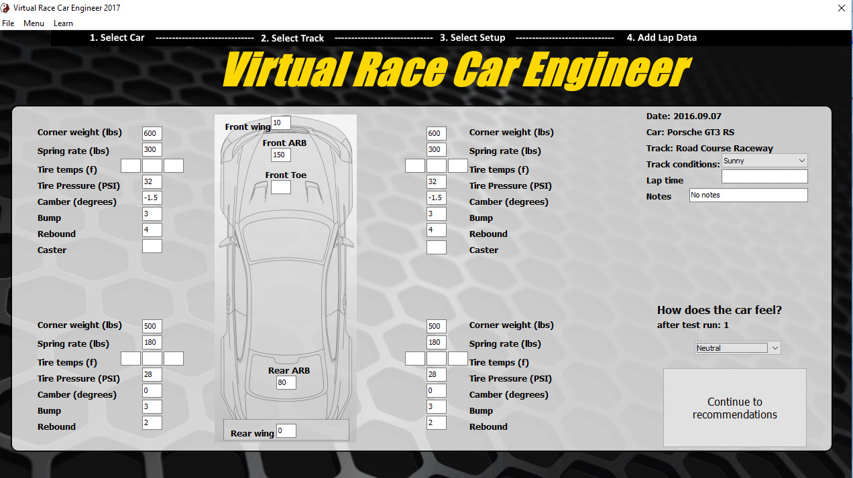
Task: Click the Notes text field
Action: 748,195
